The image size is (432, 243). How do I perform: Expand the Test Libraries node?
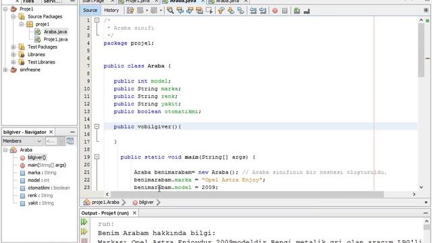click(13, 62)
